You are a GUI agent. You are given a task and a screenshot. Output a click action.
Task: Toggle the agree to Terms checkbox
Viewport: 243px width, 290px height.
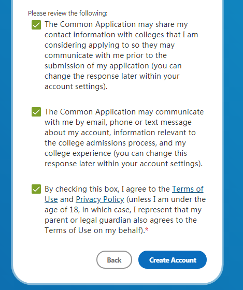36,189
